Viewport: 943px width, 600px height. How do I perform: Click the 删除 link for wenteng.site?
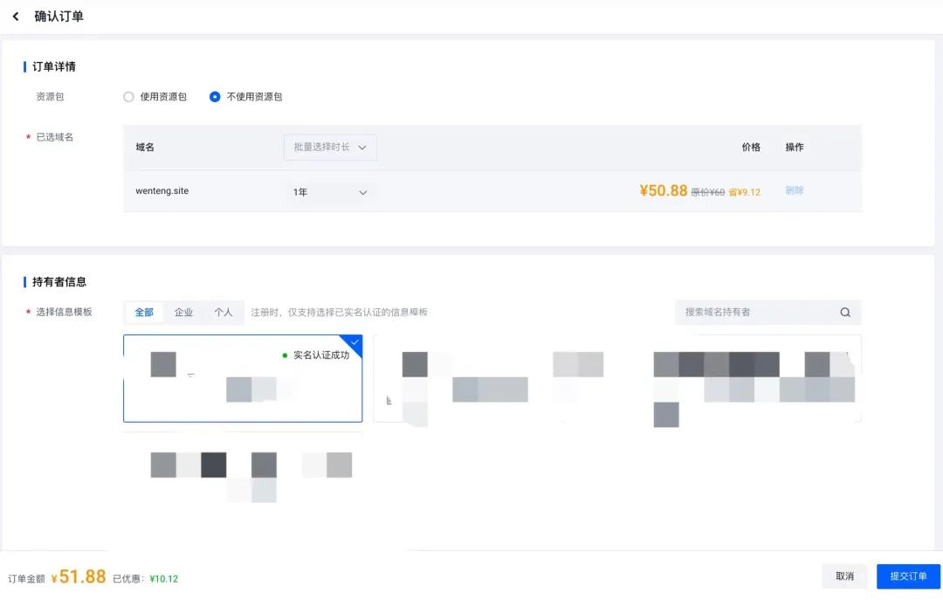(x=794, y=190)
